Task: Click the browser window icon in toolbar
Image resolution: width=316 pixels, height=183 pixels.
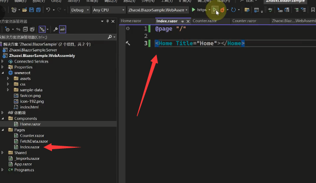Action: pyautogui.click(x=256, y=10)
